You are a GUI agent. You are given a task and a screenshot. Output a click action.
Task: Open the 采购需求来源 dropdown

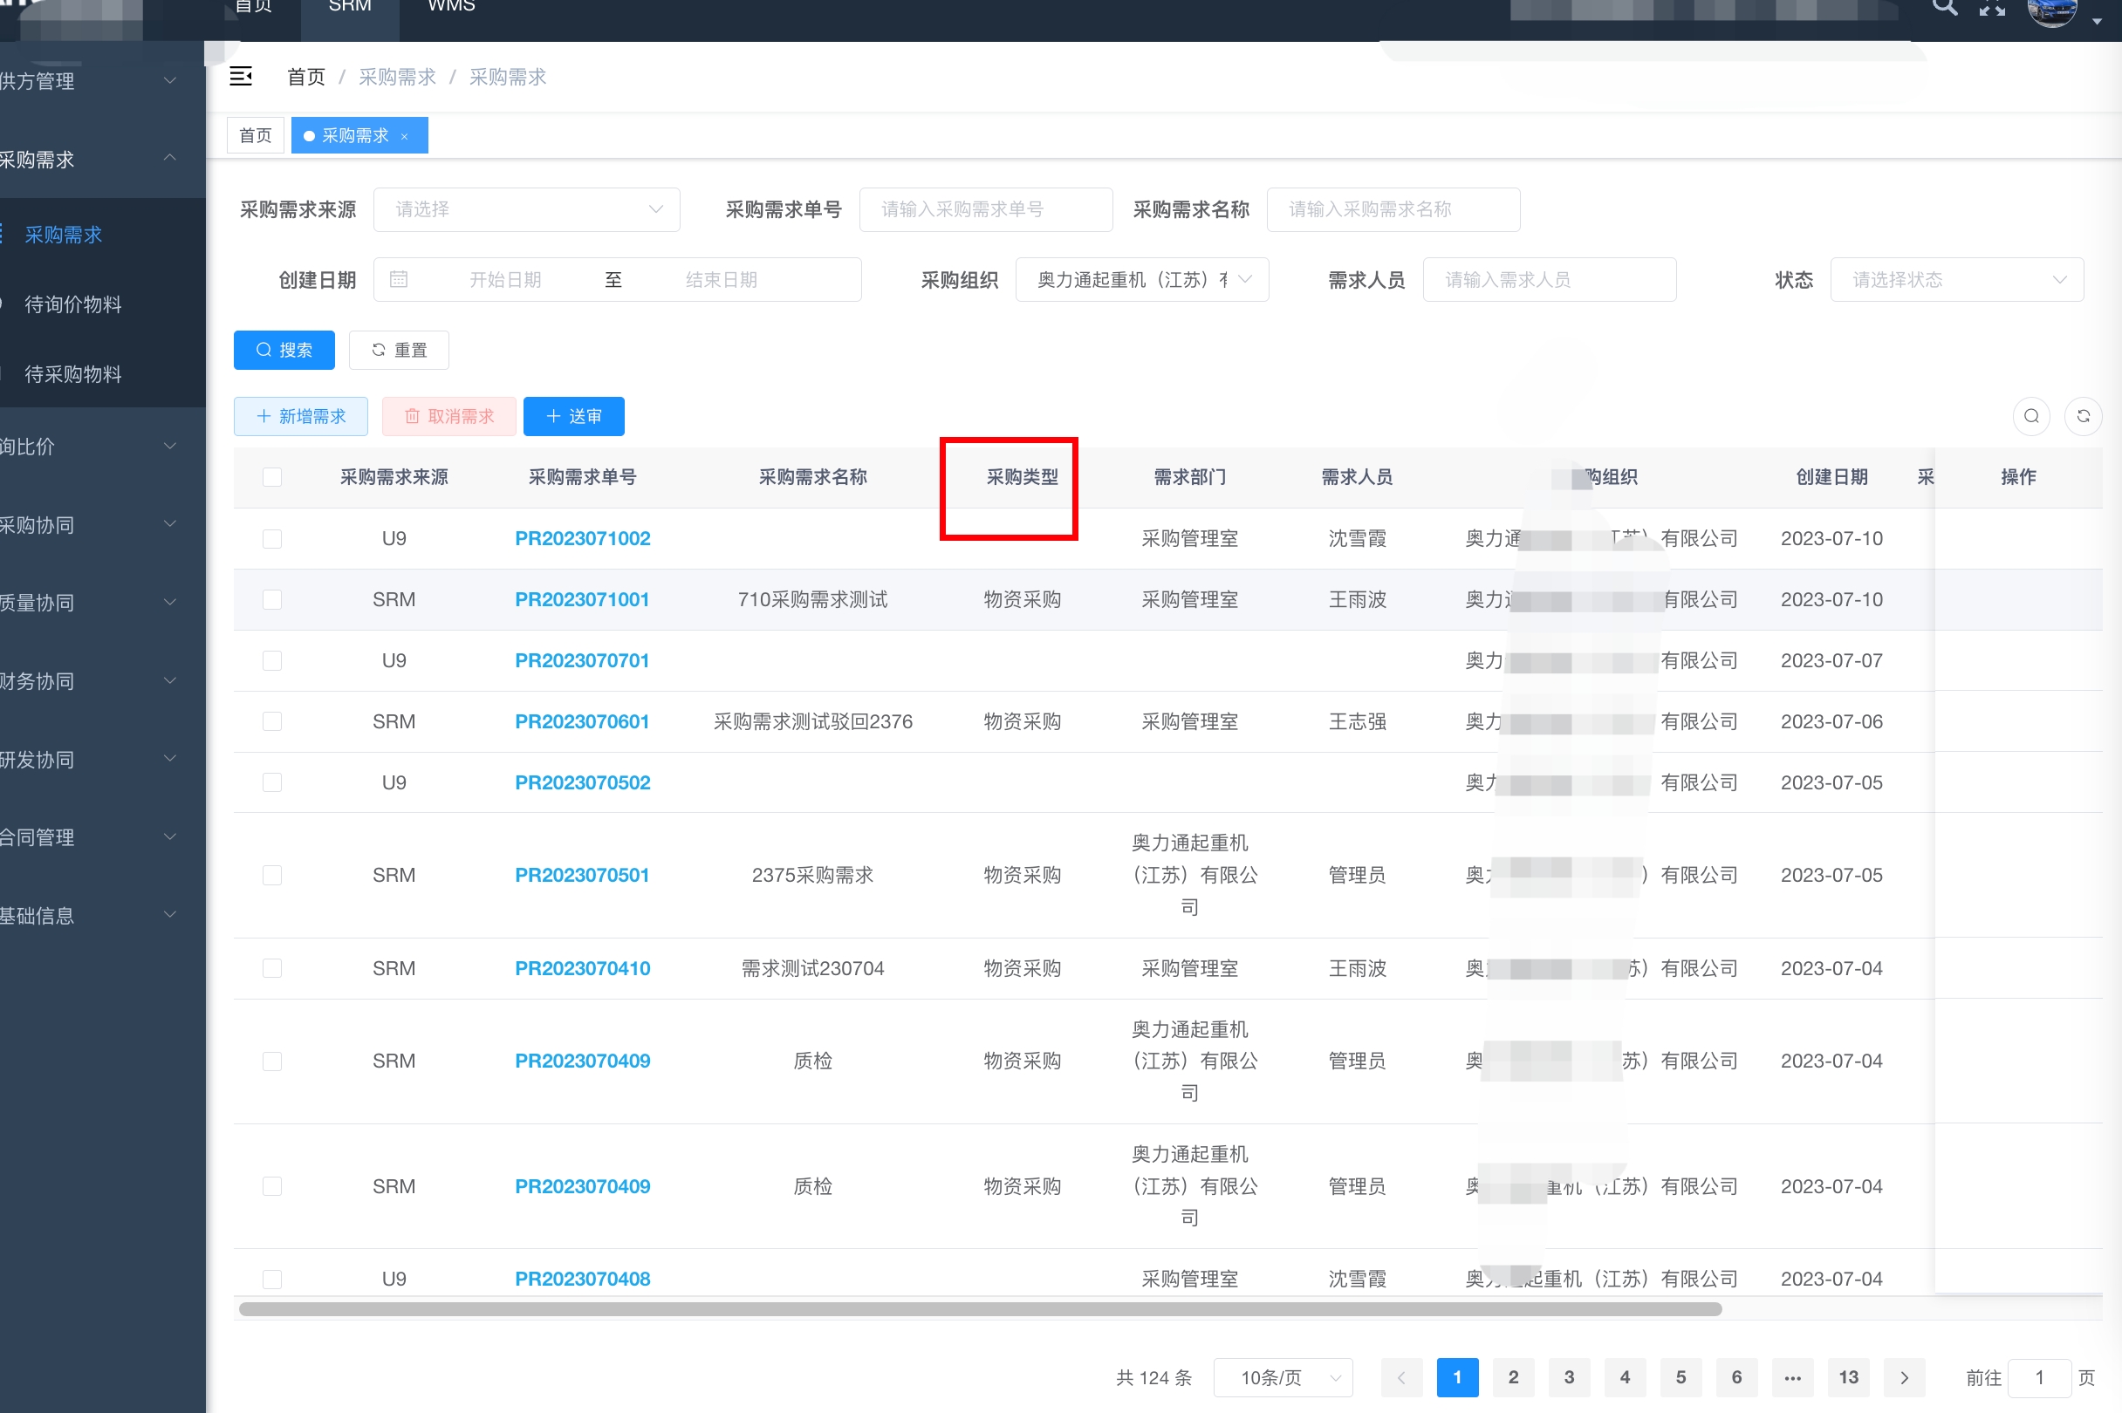pyautogui.click(x=526, y=209)
